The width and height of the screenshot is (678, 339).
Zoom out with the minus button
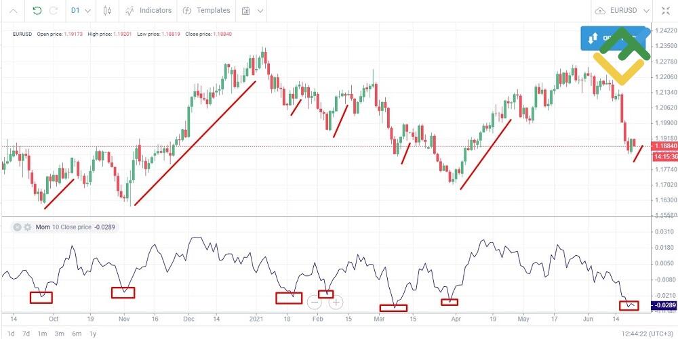(x=315, y=302)
